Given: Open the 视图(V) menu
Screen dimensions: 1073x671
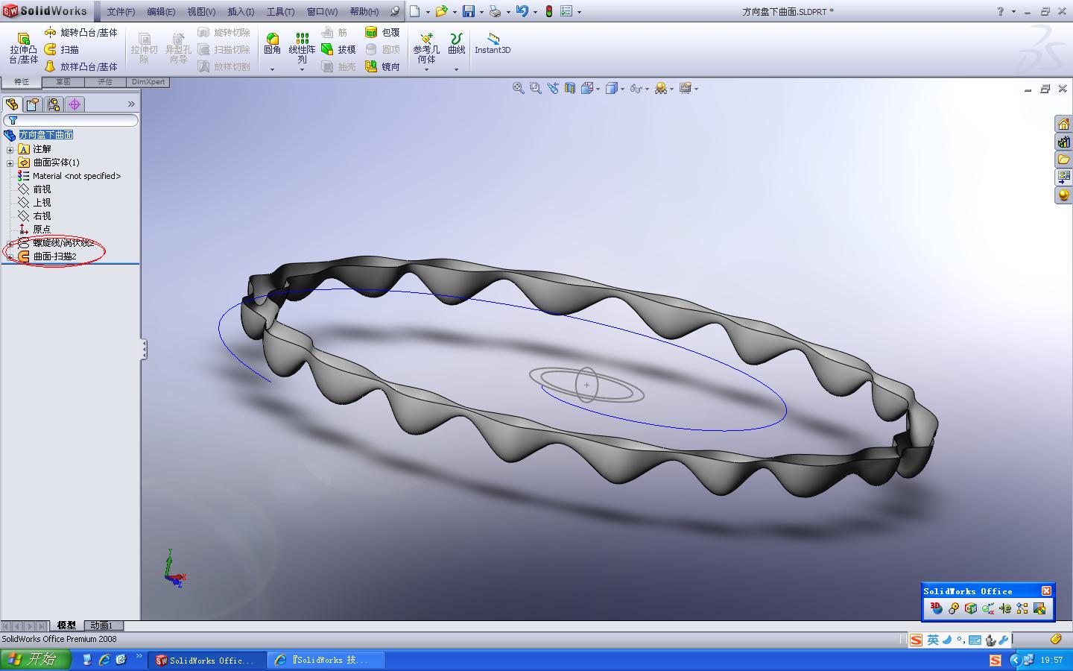Looking at the screenshot, I should tap(201, 12).
